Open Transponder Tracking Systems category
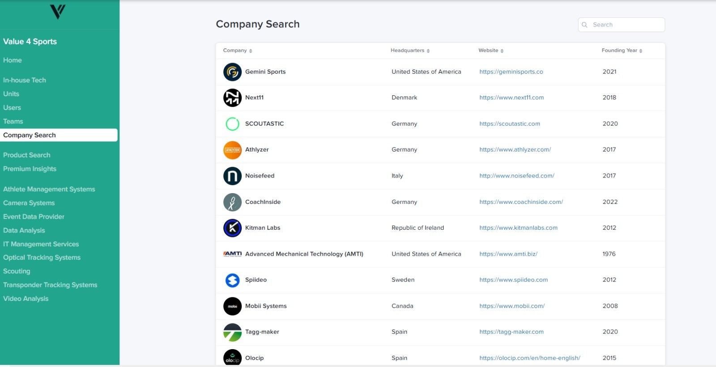716x367 pixels. coord(50,285)
